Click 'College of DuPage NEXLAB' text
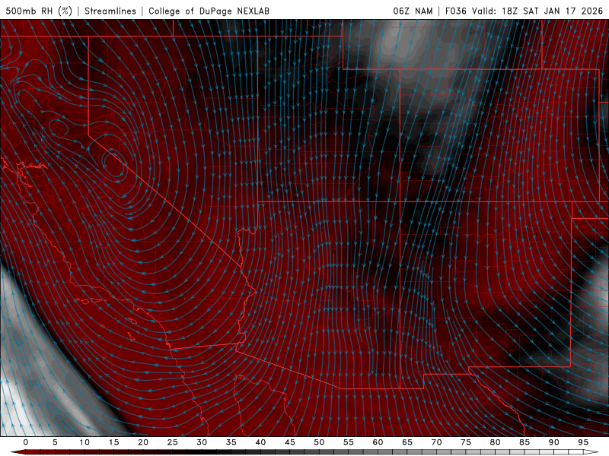This screenshot has width=609, height=456. pos(209,11)
